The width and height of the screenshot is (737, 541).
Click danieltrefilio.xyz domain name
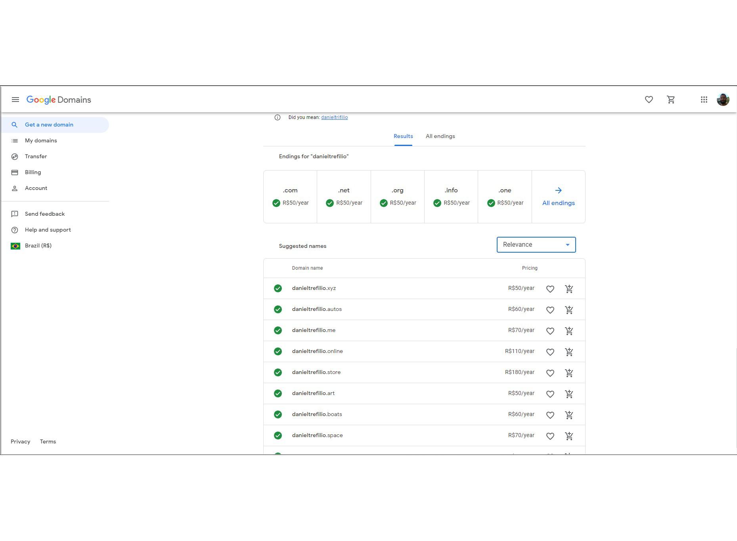314,288
